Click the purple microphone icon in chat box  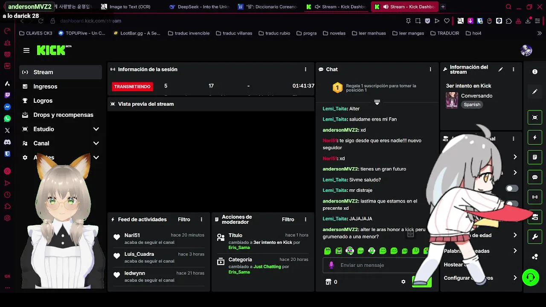point(331,265)
